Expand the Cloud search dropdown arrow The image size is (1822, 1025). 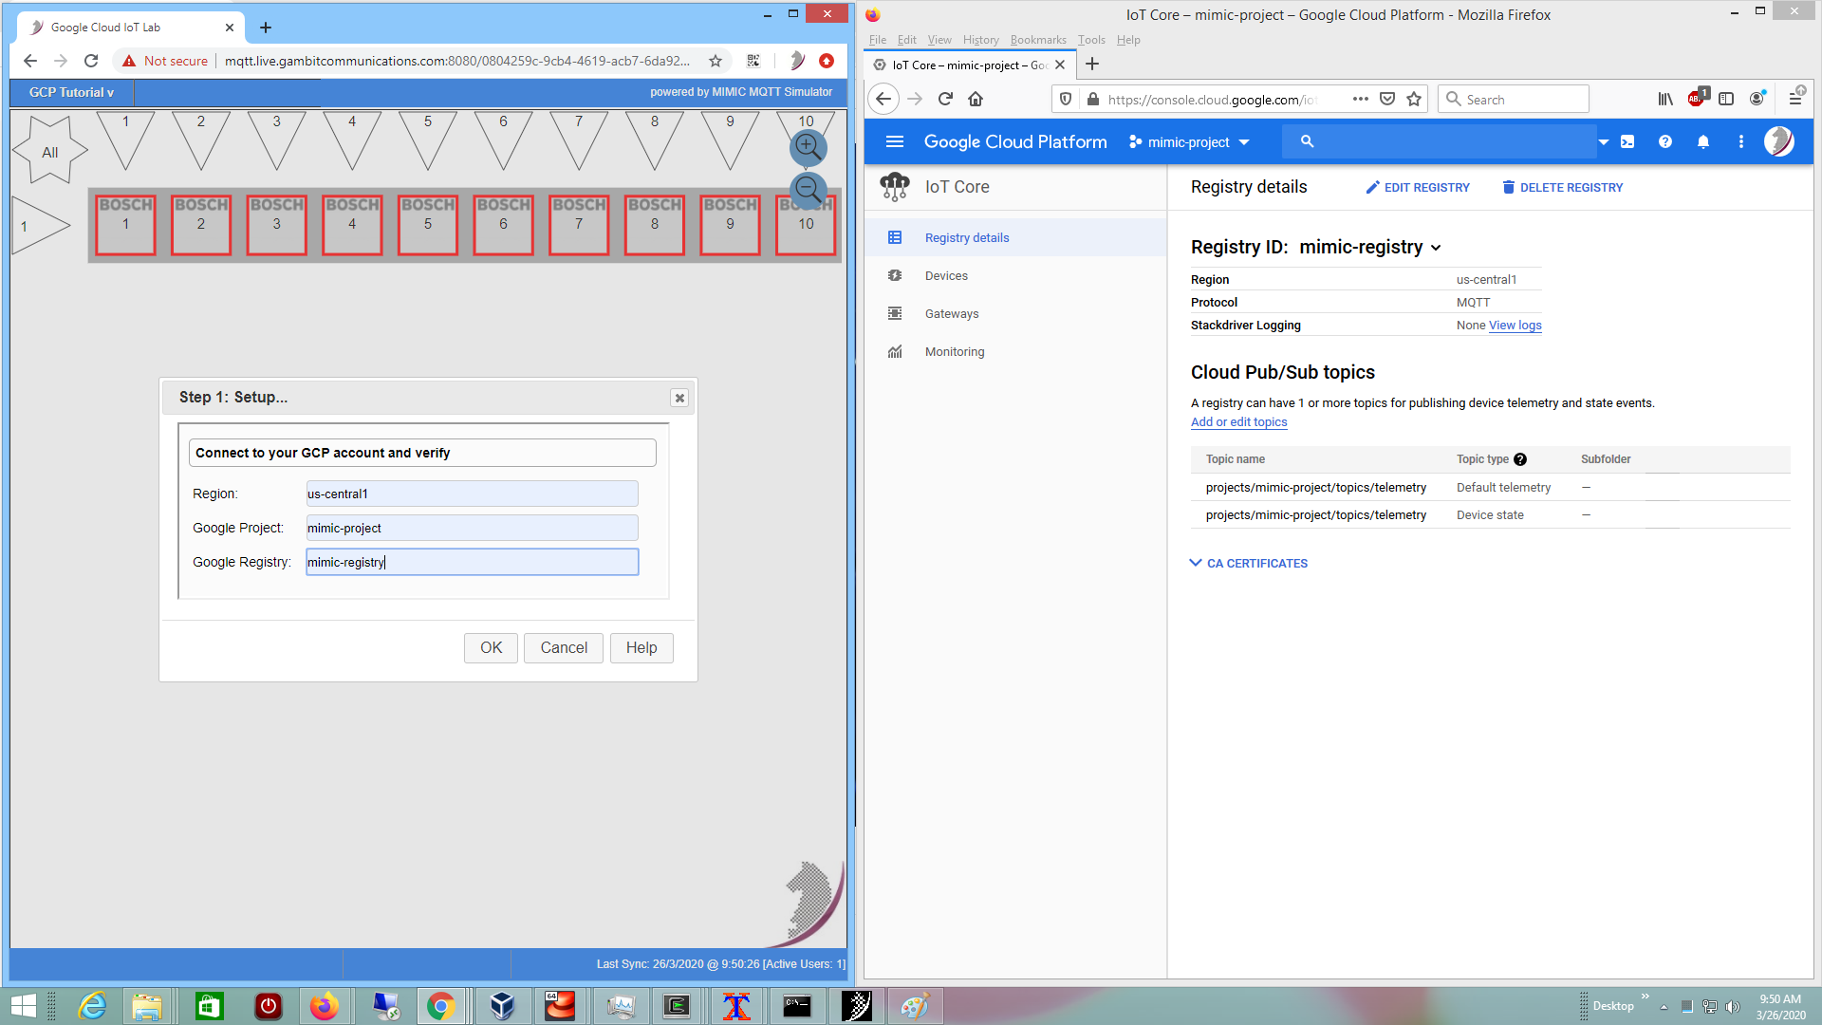(x=1603, y=142)
